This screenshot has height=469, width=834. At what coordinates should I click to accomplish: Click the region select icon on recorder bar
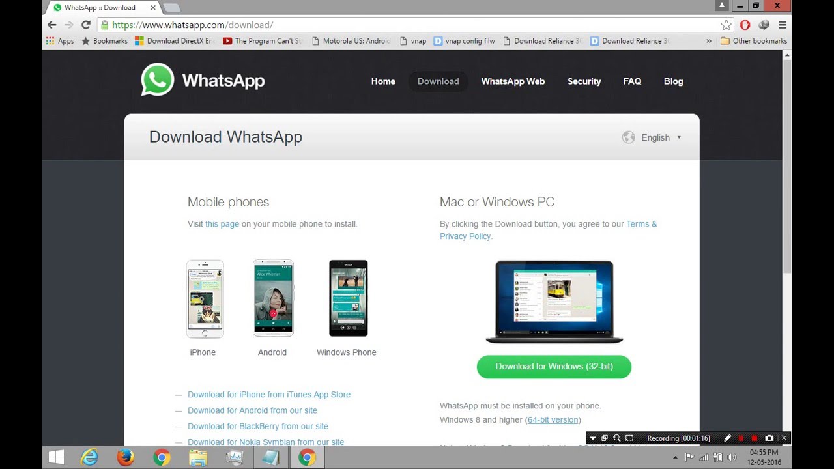click(x=629, y=438)
